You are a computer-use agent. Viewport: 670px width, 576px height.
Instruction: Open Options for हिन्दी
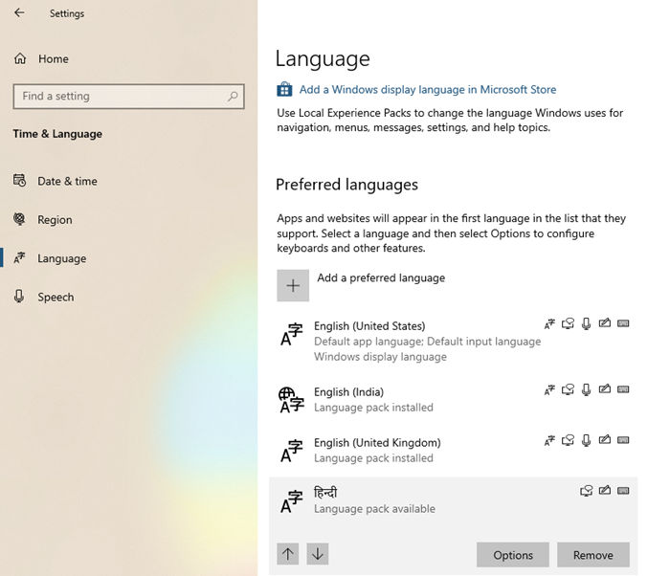(513, 555)
